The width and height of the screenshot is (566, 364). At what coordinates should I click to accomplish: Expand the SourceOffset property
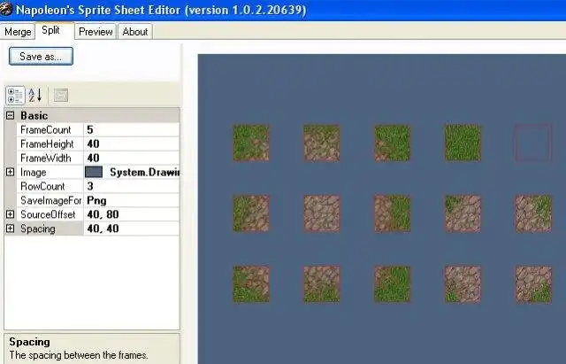tap(10, 214)
